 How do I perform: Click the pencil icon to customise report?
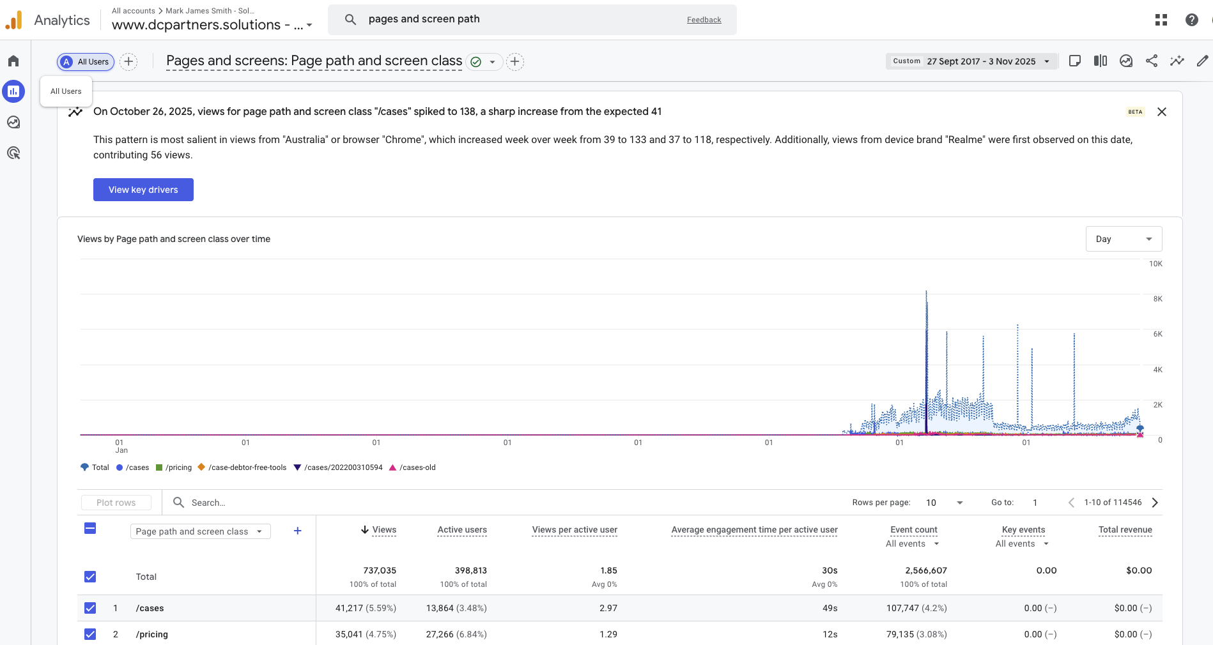point(1202,61)
